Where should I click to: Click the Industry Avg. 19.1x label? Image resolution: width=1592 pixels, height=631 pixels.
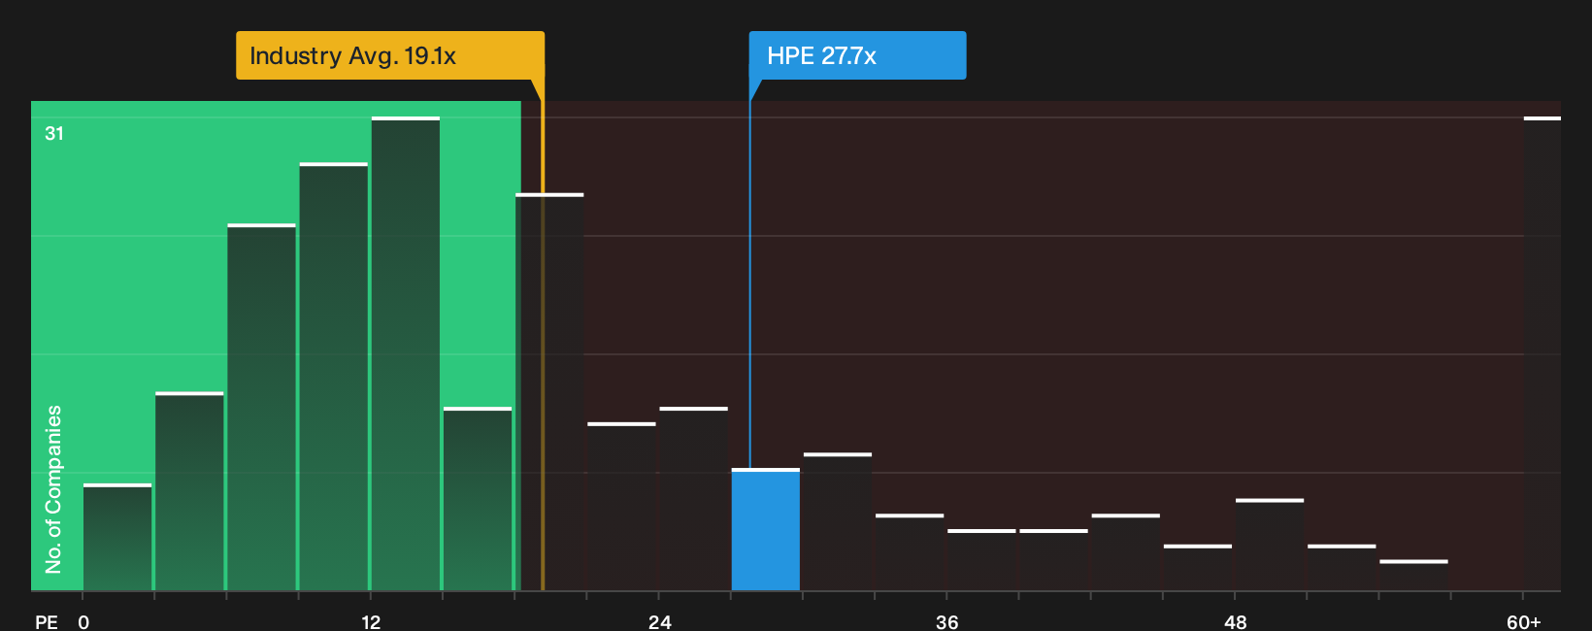tap(390, 55)
